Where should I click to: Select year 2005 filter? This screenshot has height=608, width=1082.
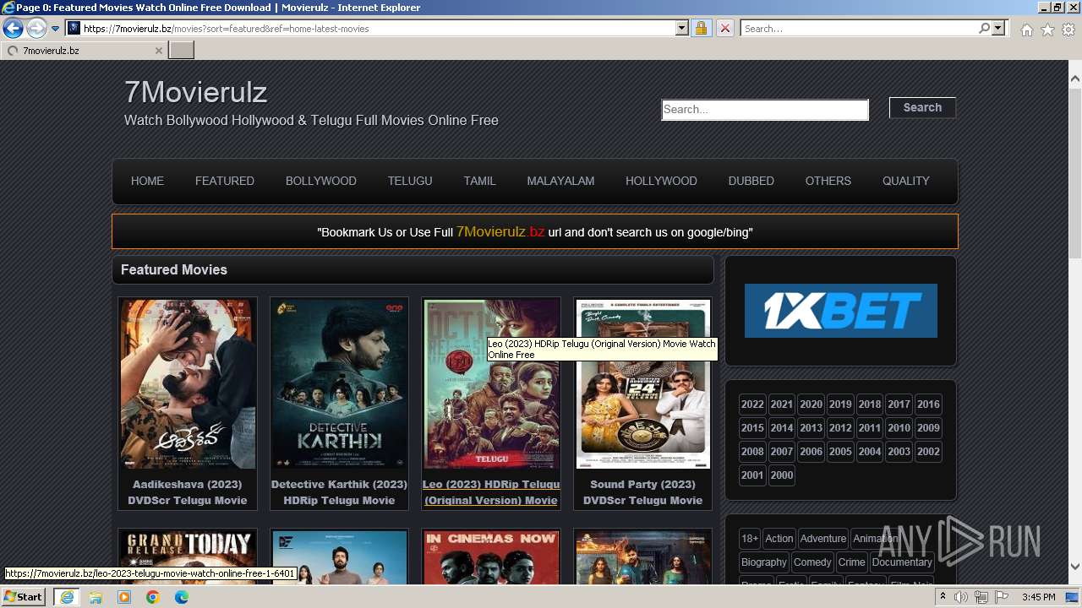840,452
